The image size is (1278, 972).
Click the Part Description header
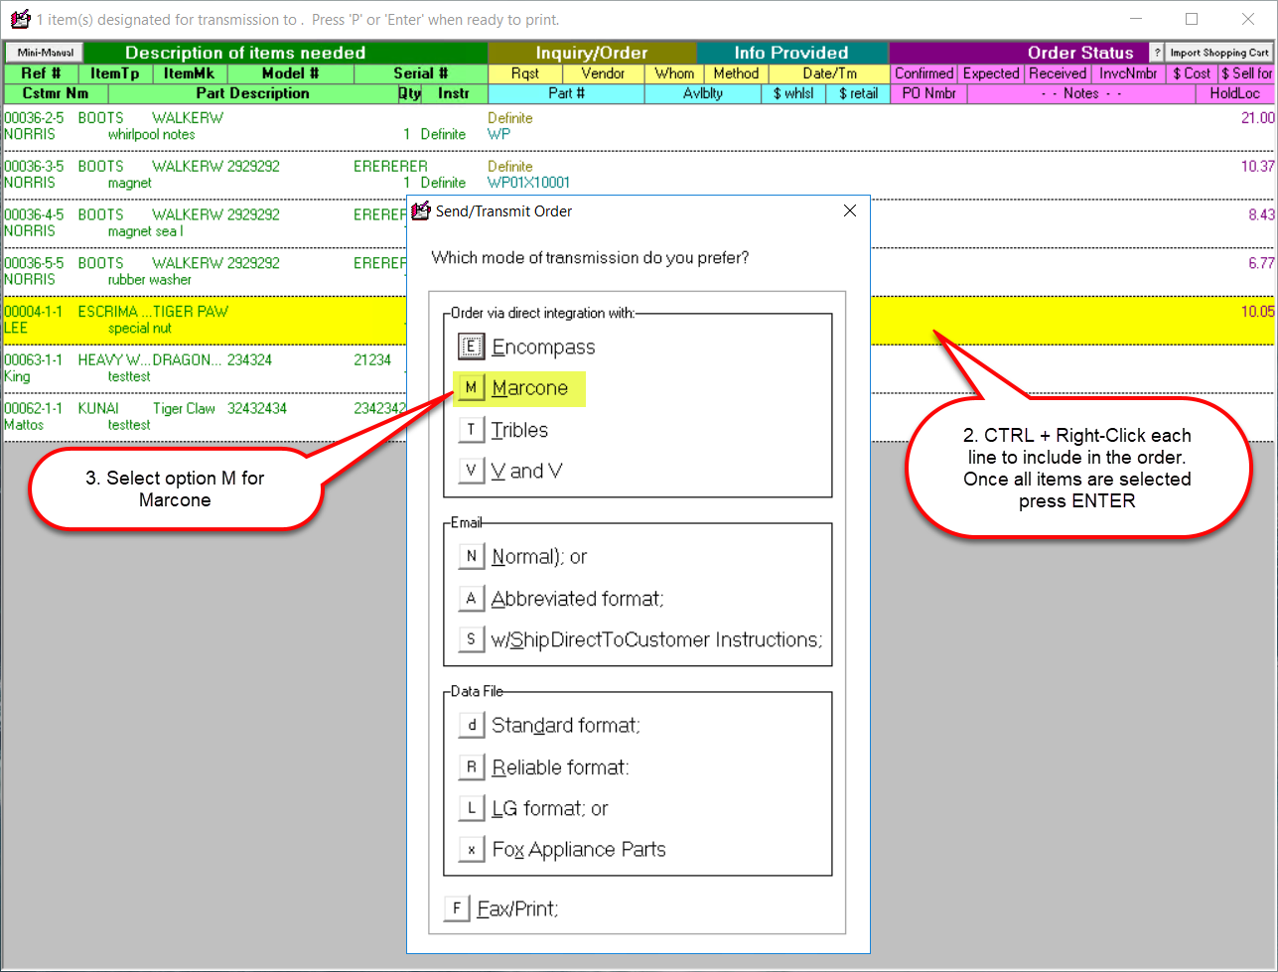coord(252,93)
